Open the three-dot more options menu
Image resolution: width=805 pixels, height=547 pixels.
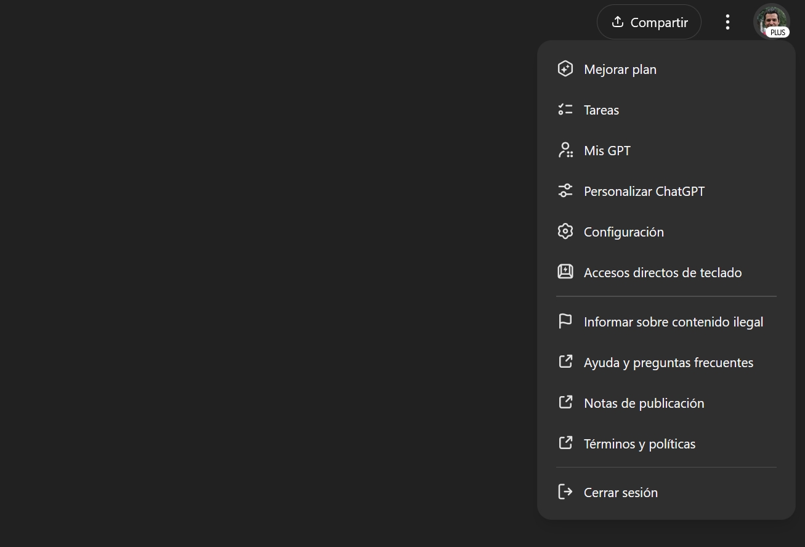[727, 22]
